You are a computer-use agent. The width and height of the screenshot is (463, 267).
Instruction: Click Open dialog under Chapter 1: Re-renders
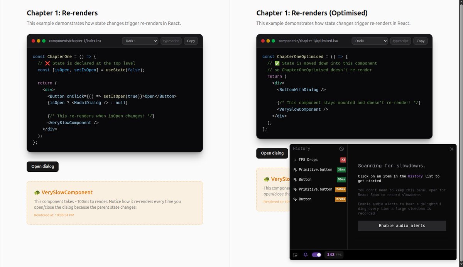point(42,167)
